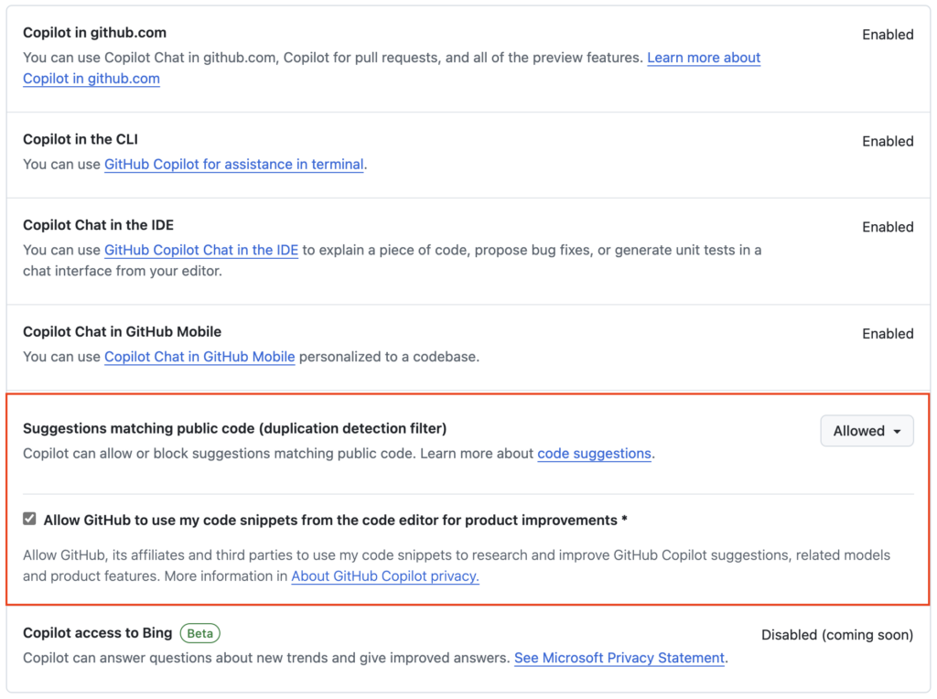The height and width of the screenshot is (699, 937).
Task: Open the 'About GitHub Copilot privacy' link
Action: point(385,575)
